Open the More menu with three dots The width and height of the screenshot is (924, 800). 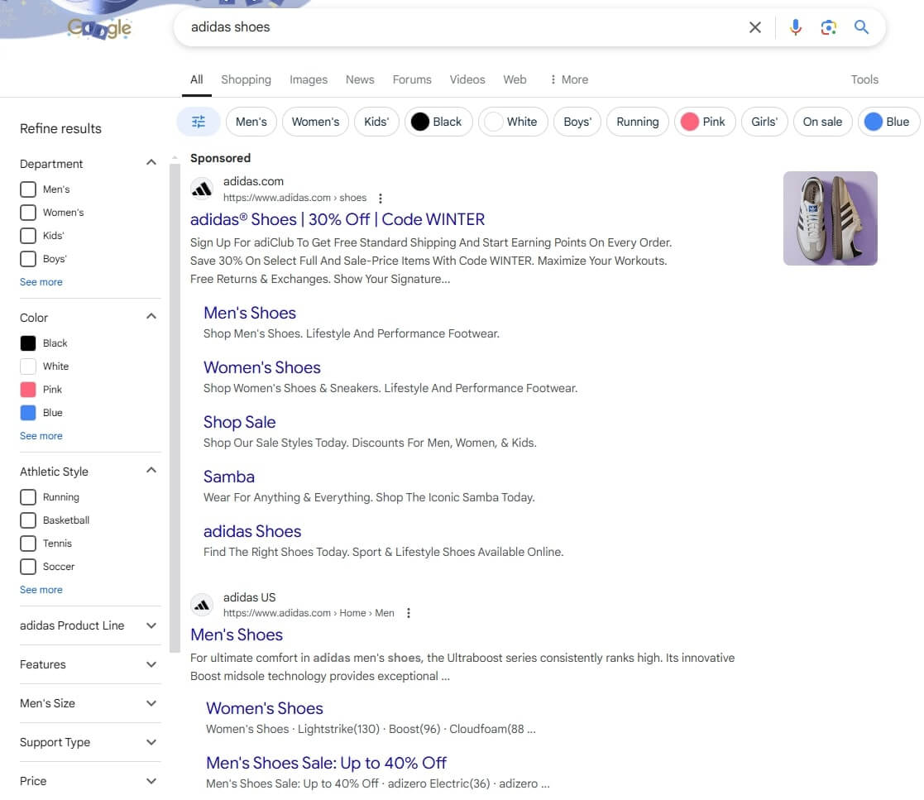click(x=568, y=79)
